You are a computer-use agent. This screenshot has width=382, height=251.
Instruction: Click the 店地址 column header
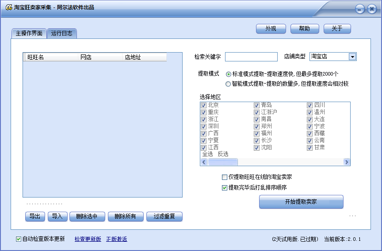145,57
